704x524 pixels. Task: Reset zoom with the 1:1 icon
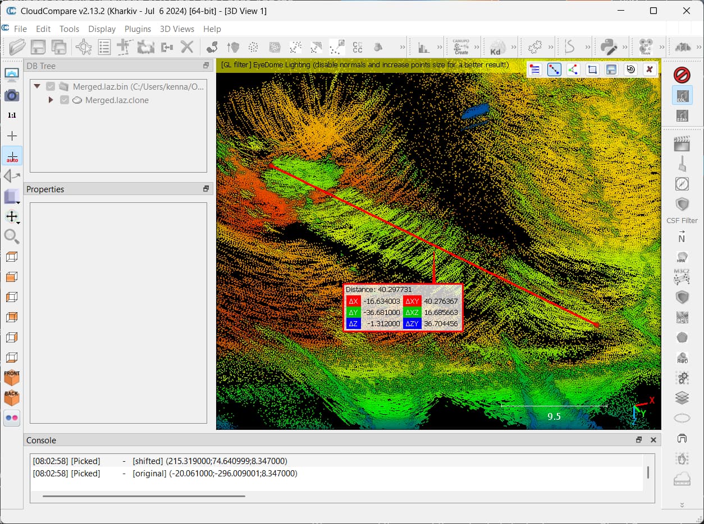click(12, 115)
